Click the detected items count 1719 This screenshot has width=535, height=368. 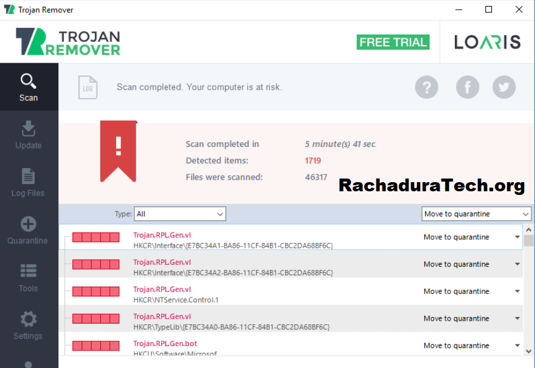click(313, 160)
